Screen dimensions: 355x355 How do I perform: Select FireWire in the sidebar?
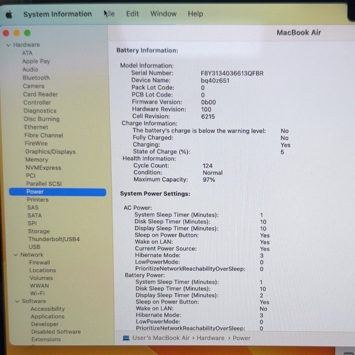coord(36,144)
